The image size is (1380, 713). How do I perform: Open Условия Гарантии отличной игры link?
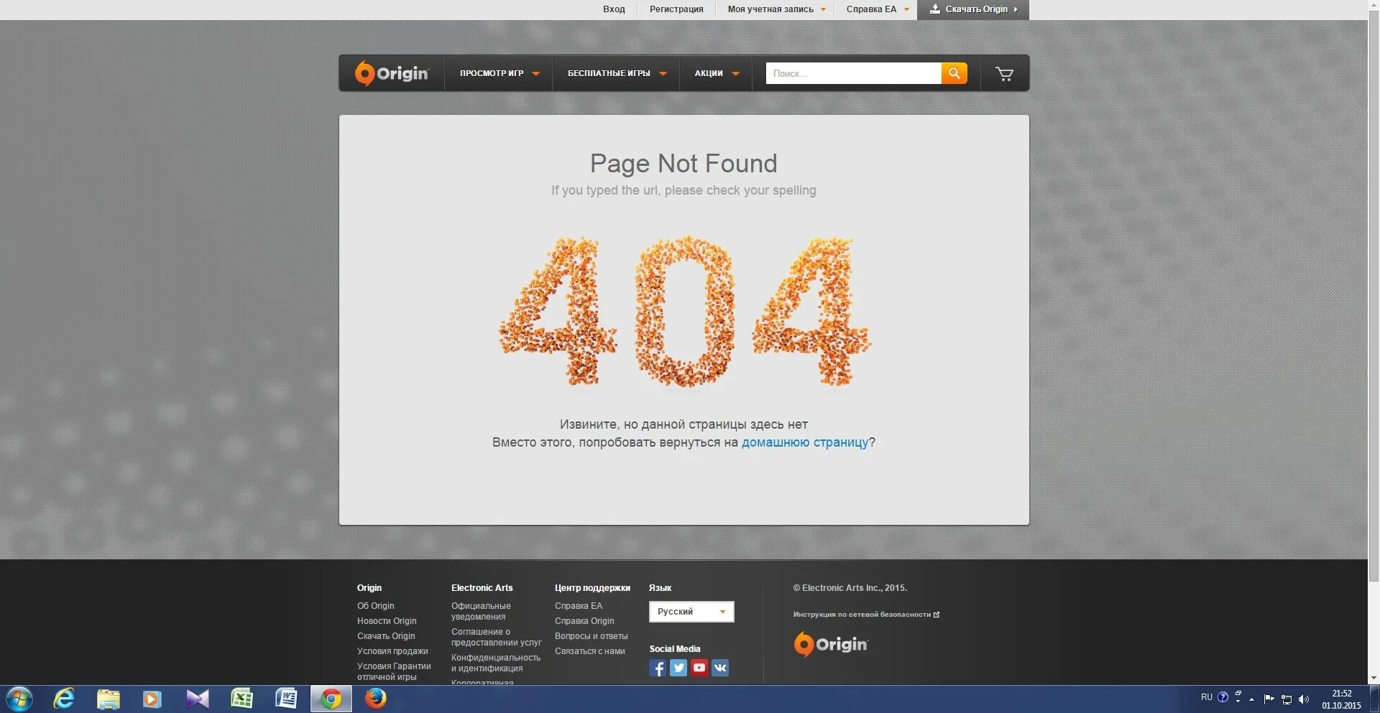coord(394,671)
